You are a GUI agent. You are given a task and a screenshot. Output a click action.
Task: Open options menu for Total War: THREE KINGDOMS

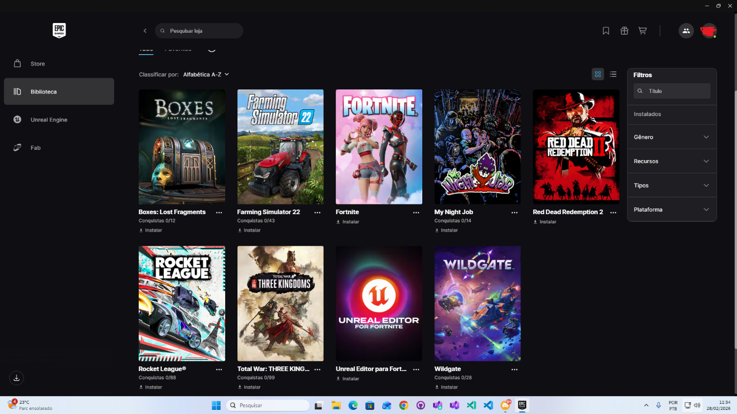point(317,369)
